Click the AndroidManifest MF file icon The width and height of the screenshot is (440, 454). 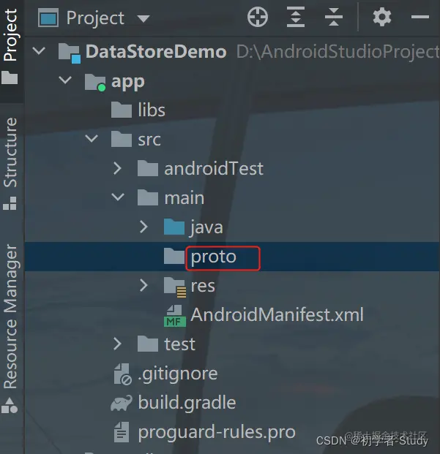tap(175, 316)
